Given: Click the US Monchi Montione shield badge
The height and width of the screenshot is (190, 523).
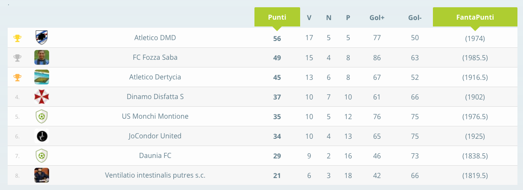Looking at the screenshot, I should (41, 117).
